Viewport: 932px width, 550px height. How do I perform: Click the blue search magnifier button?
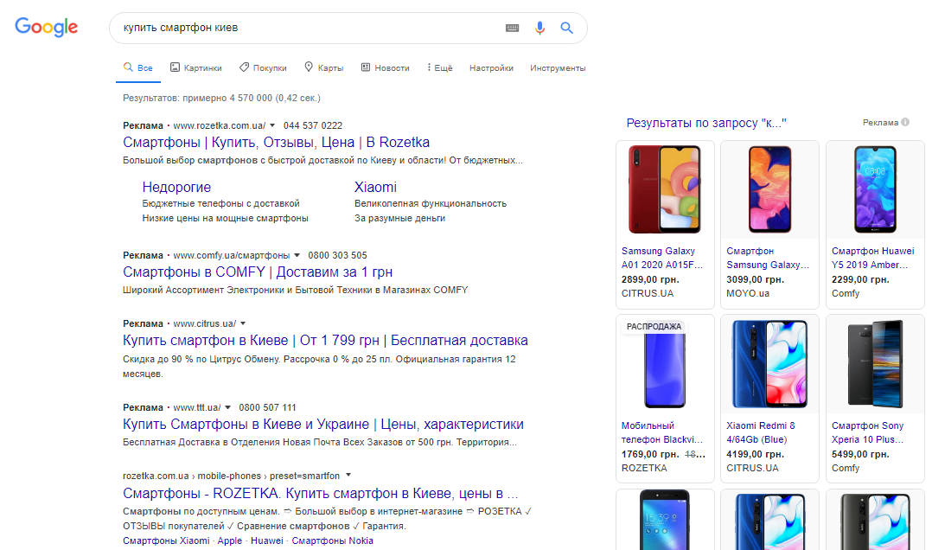[566, 28]
